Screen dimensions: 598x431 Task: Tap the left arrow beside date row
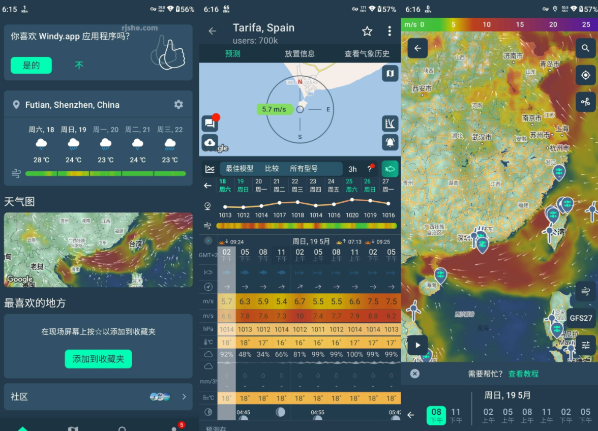(207, 186)
